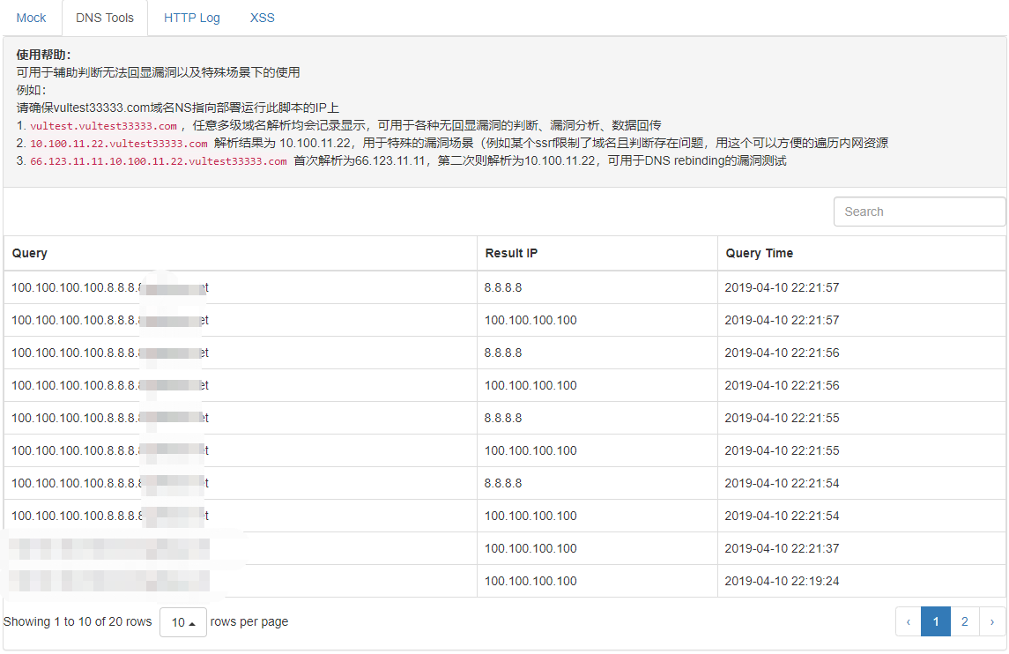Select page 1 in pagination
1009x654 pixels.
pos(936,621)
